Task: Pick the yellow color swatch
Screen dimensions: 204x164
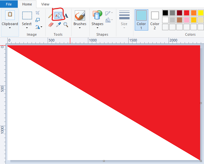Action: (201, 13)
